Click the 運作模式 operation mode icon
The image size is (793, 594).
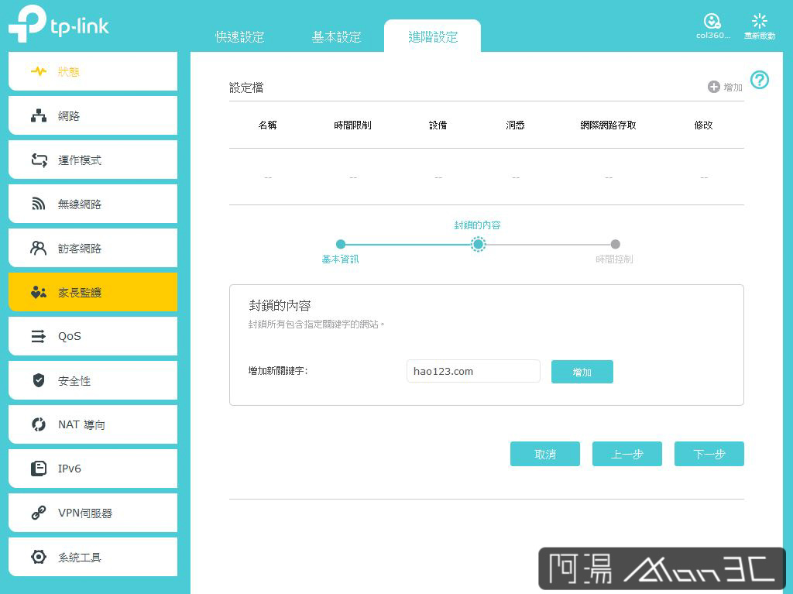pyautogui.click(x=39, y=160)
